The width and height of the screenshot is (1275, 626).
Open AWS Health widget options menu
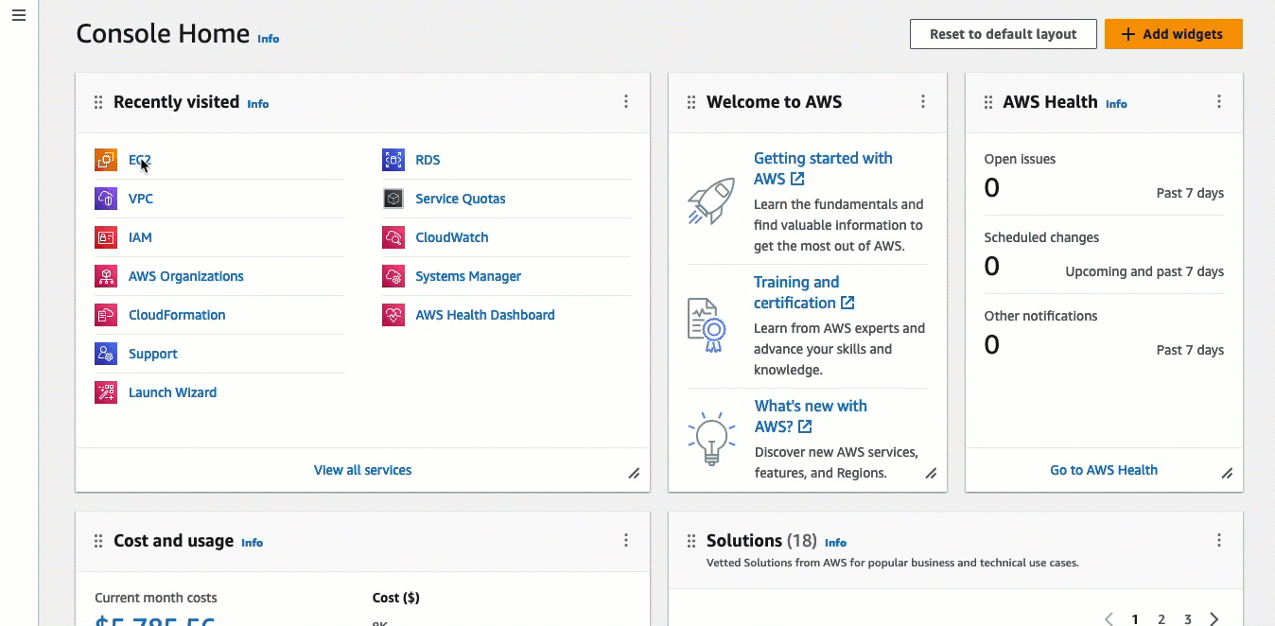(x=1218, y=102)
